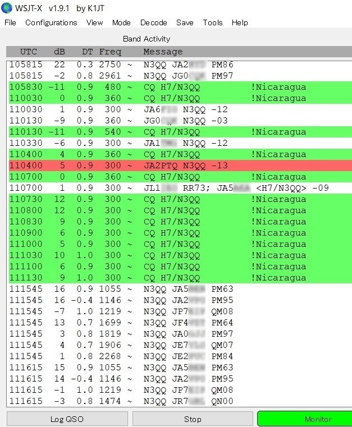This screenshot has width=352, height=427.
Task: Select the JA1 N3QQ -12 row at 110330
Action: [x=180, y=143]
